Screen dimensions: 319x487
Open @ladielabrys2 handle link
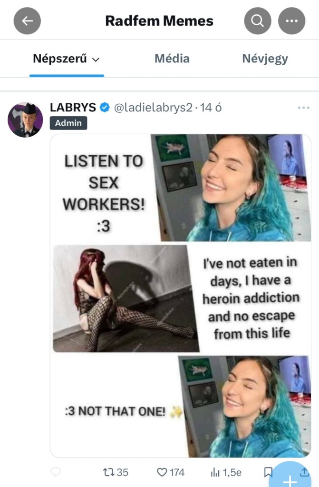(x=153, y=108)
